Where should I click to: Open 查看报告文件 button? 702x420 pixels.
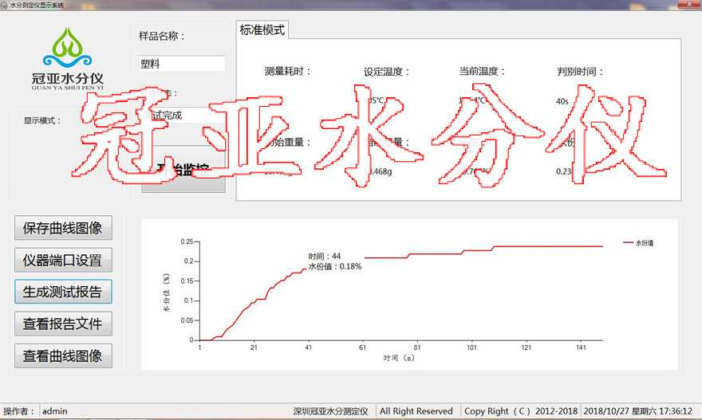coord(63,324)
